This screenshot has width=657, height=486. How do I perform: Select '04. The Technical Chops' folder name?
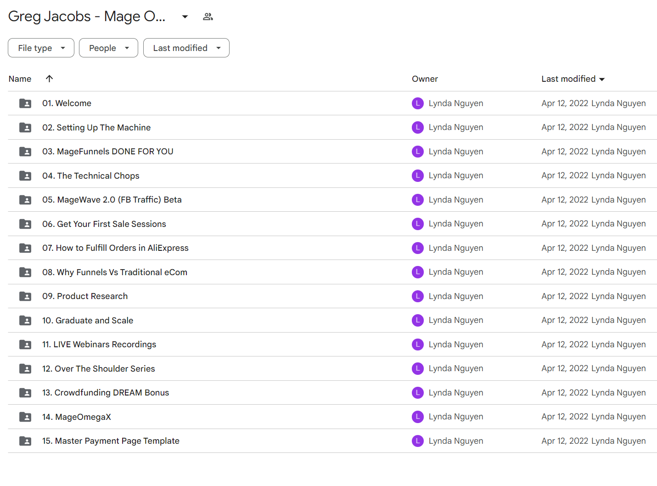coord(91,175)
